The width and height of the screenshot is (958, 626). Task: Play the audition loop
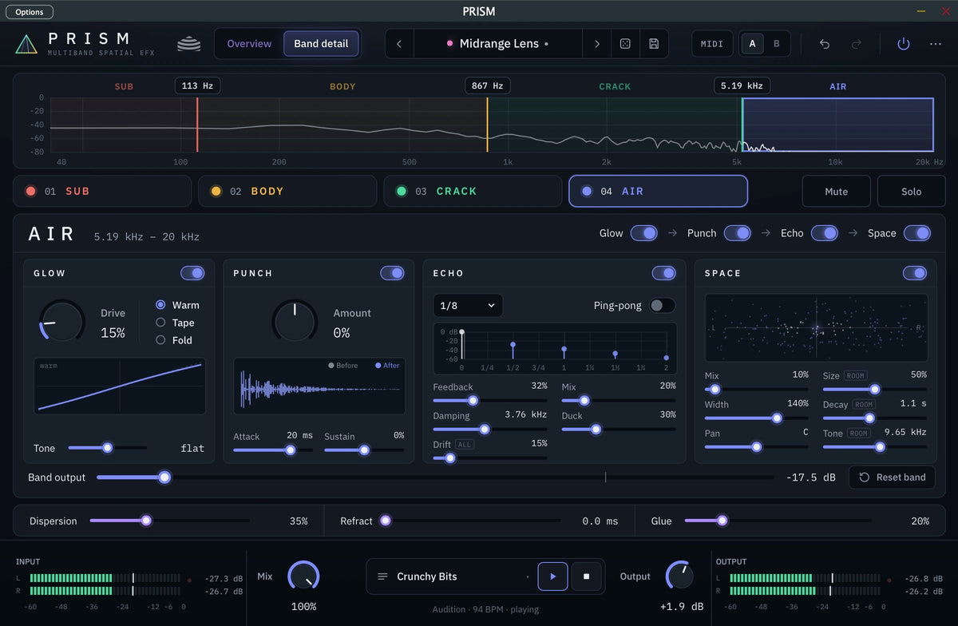552,576
